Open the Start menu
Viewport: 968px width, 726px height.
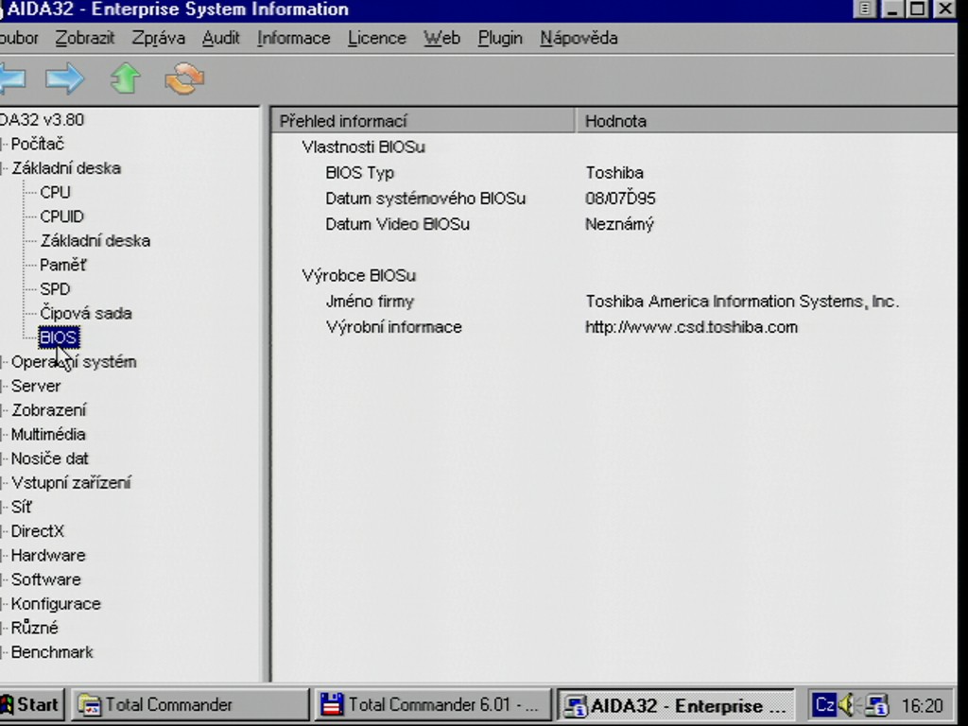coord(31,704)
